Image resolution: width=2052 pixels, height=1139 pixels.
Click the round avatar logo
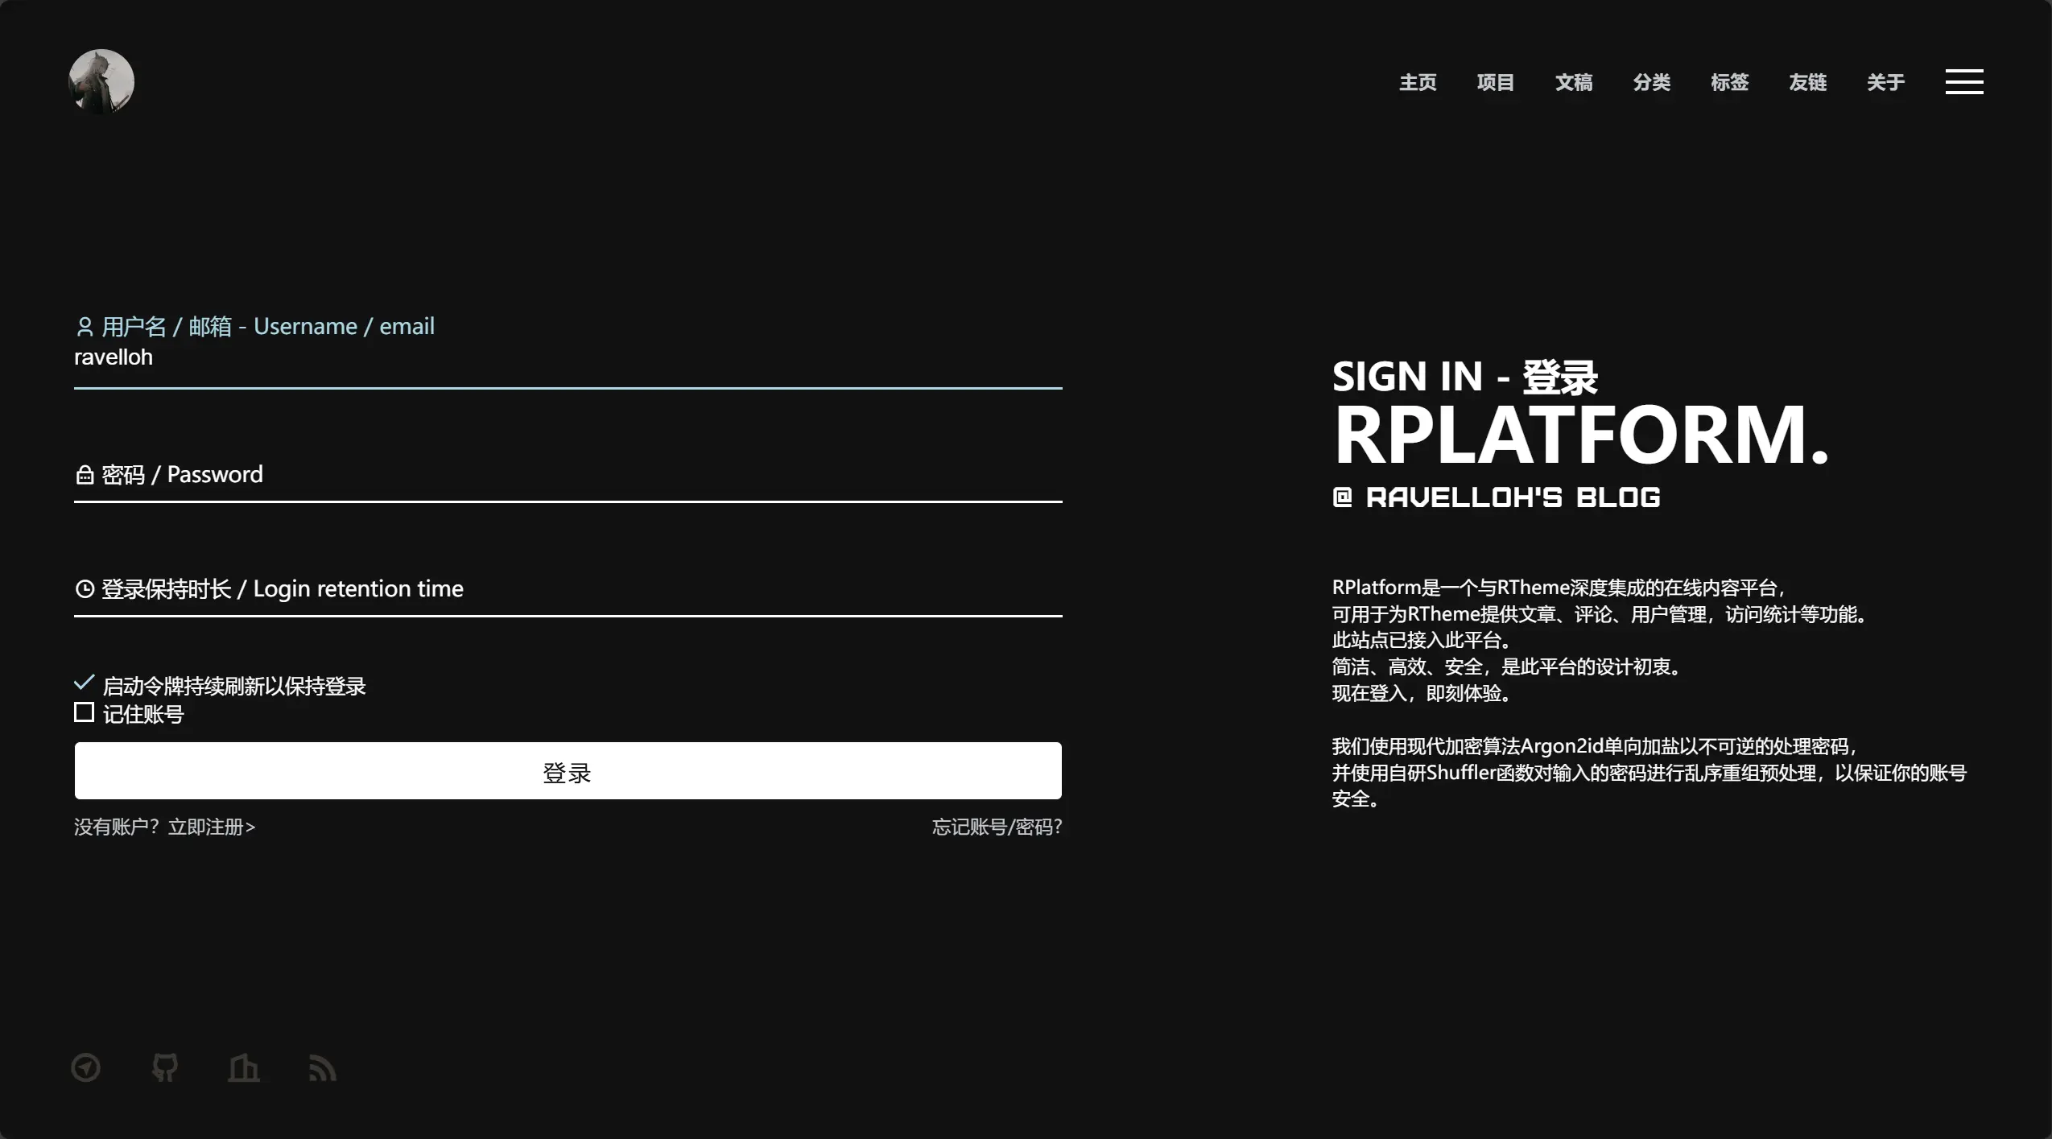[101, 81]
